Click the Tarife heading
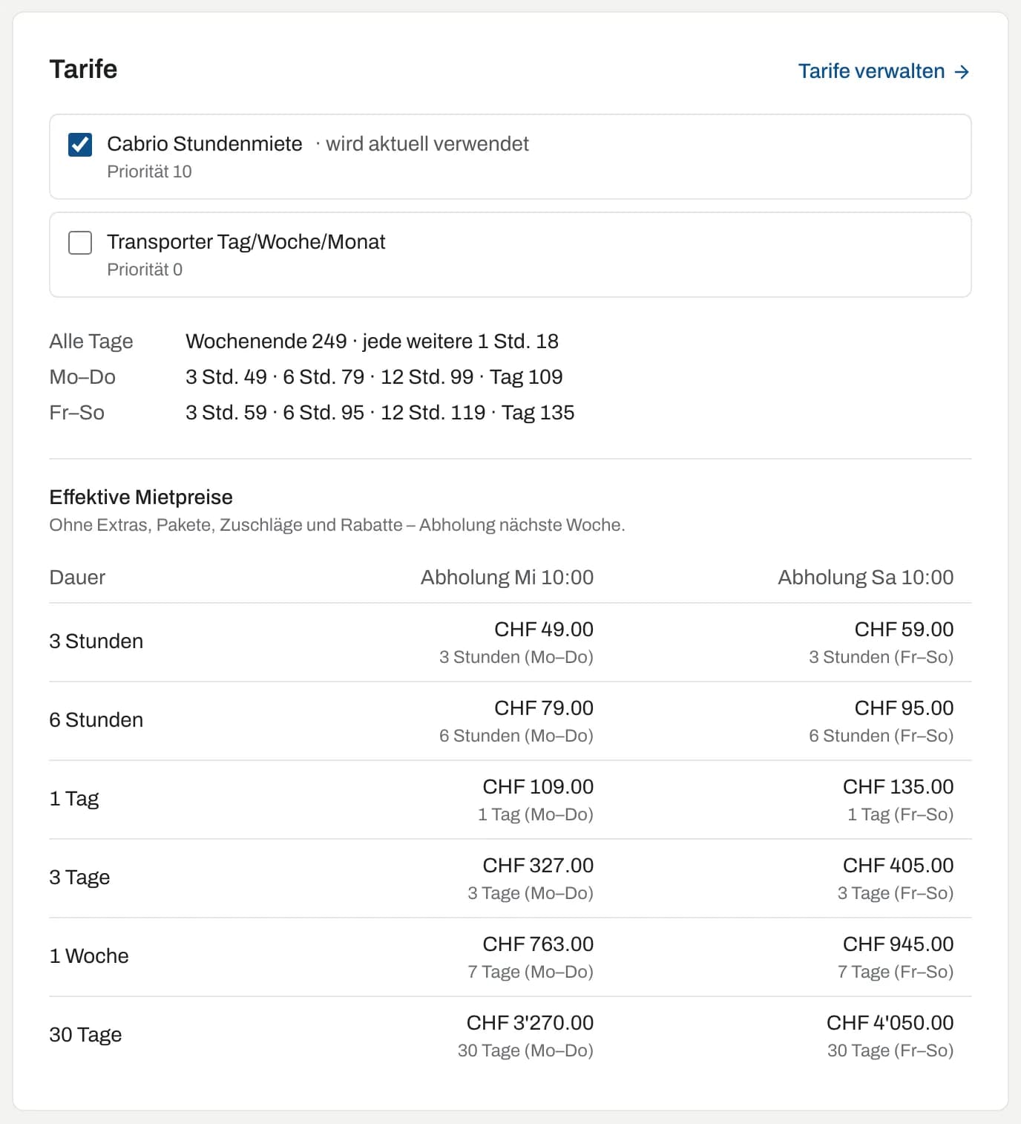The height and width of the screenshot is (1124, 1021). (x=83, y=69)
